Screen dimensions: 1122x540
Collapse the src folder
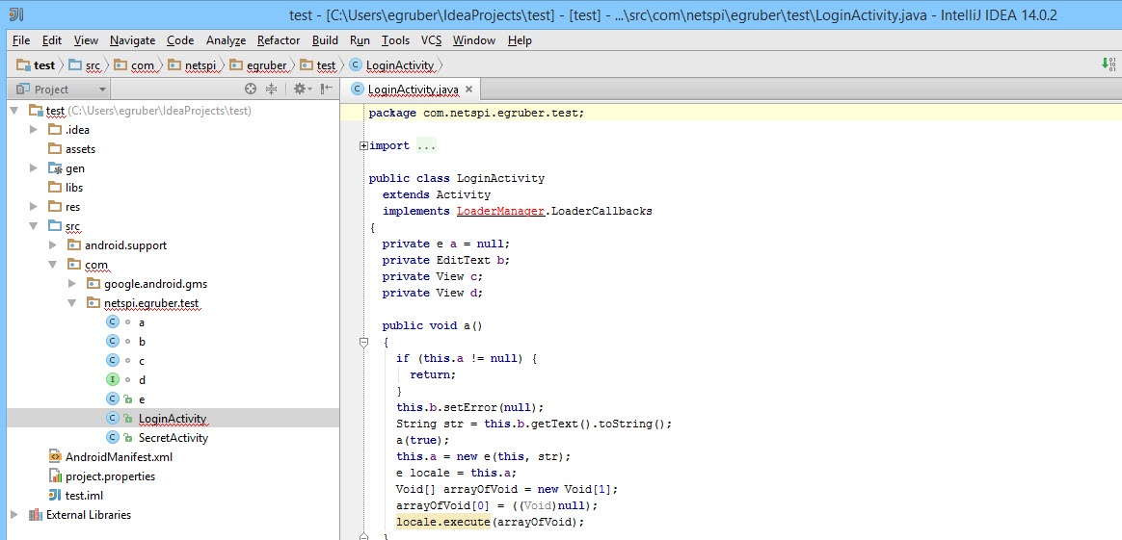tap(35, 226)
